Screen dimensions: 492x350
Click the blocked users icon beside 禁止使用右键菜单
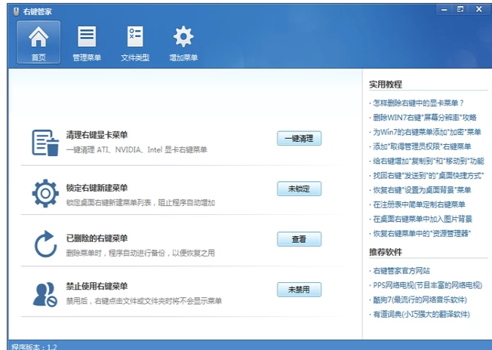pyautogui.click(x=45, y=293)
